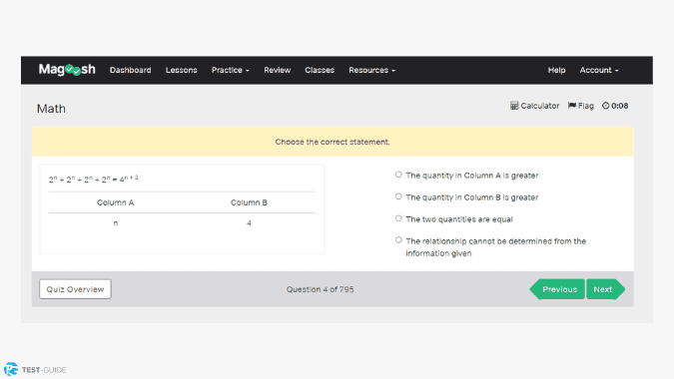
Task: Select 'The relationship cannot be determined' option
Action: click(398, 240)
